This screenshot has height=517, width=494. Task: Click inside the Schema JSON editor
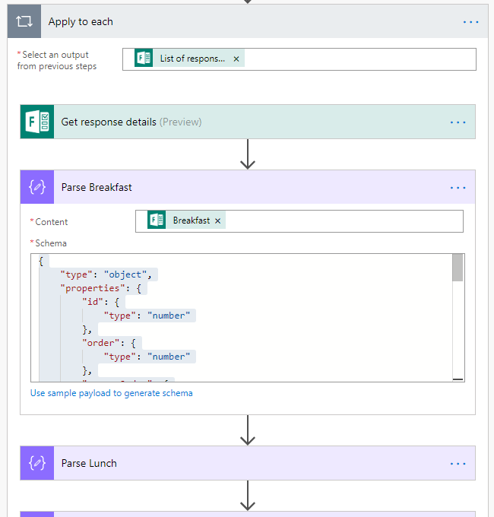[304, 327]
